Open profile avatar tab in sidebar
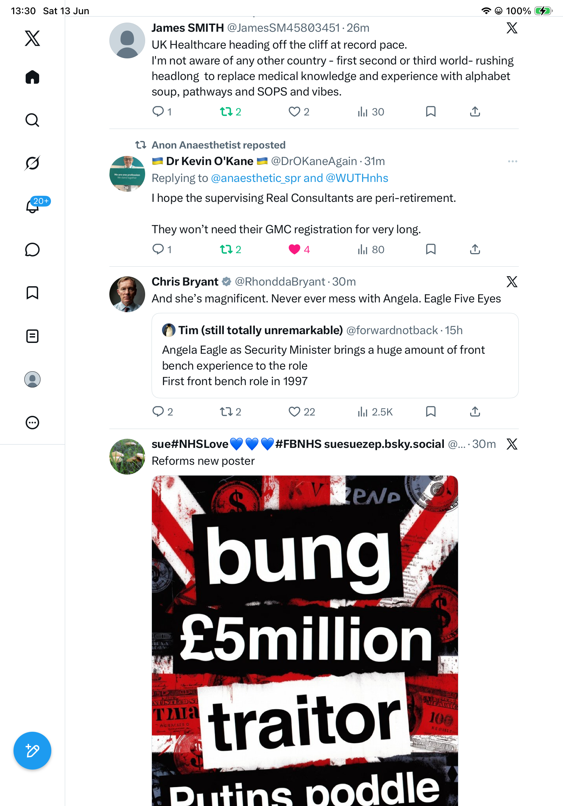563x806 pixels. [x=32, y=379]
